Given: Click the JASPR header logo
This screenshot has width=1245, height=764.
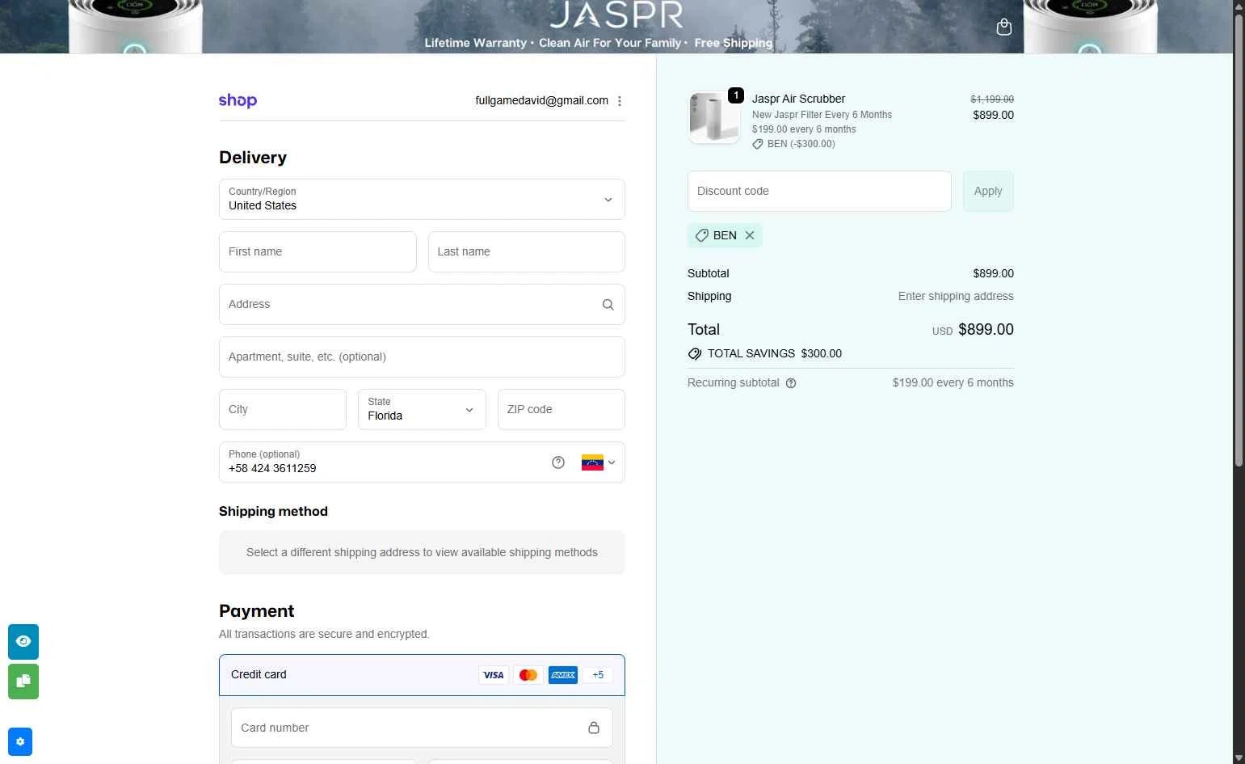Looking at the screenshot, I should tap(616, 15).
